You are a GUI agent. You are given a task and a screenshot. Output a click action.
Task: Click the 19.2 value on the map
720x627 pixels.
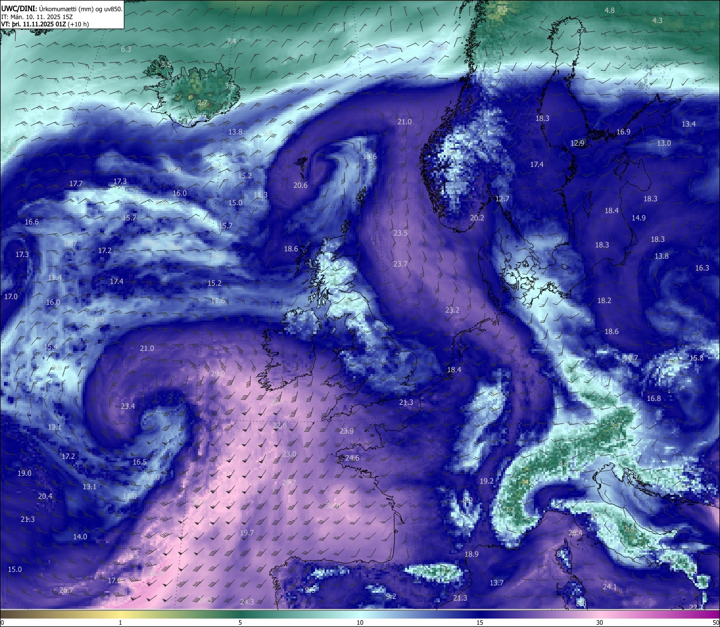pyautogui.click(x=487, y=481)
